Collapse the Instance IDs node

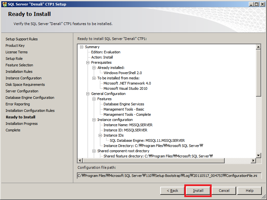[x=100, y=135]
